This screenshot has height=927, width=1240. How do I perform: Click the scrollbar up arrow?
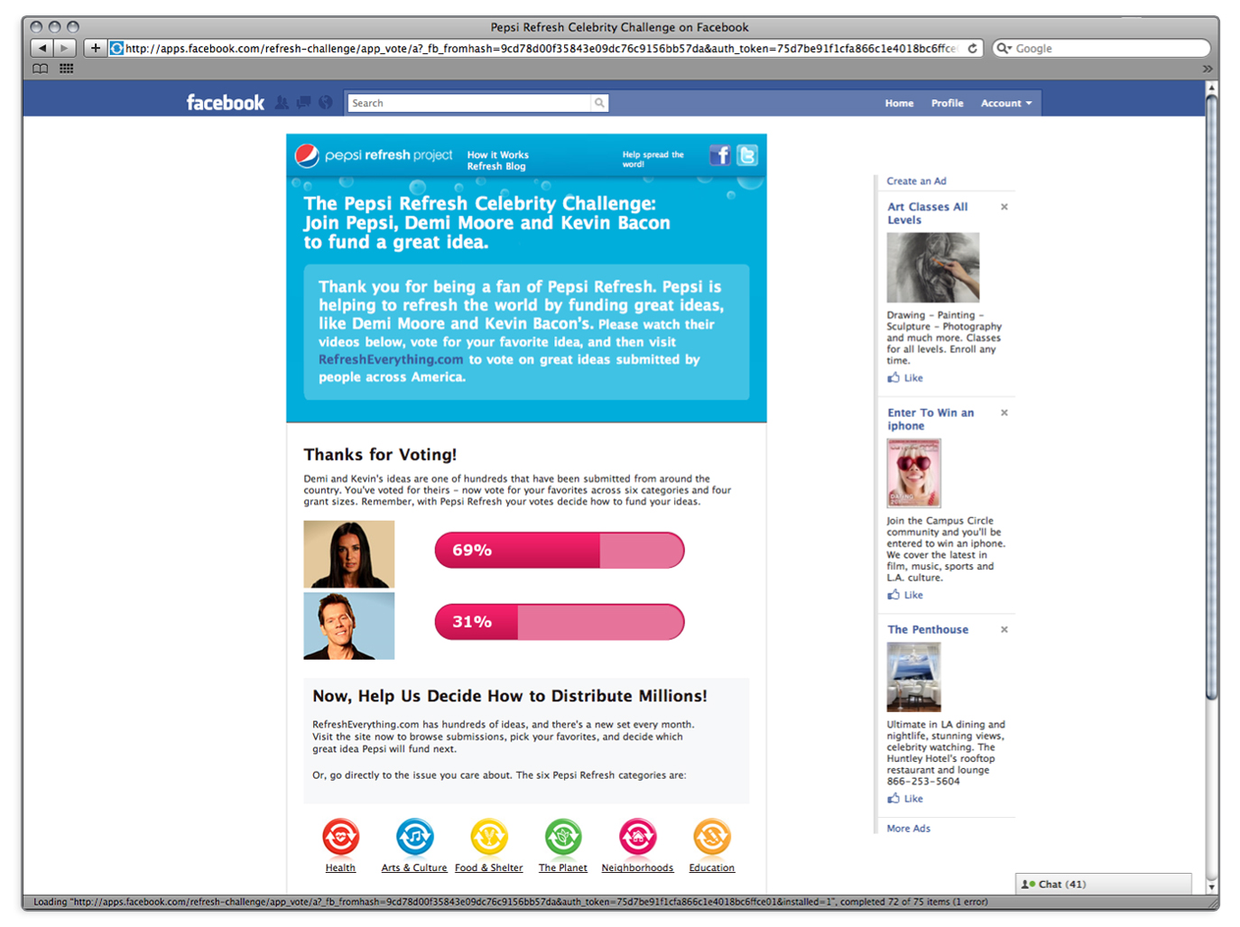tap(1212, 88)
